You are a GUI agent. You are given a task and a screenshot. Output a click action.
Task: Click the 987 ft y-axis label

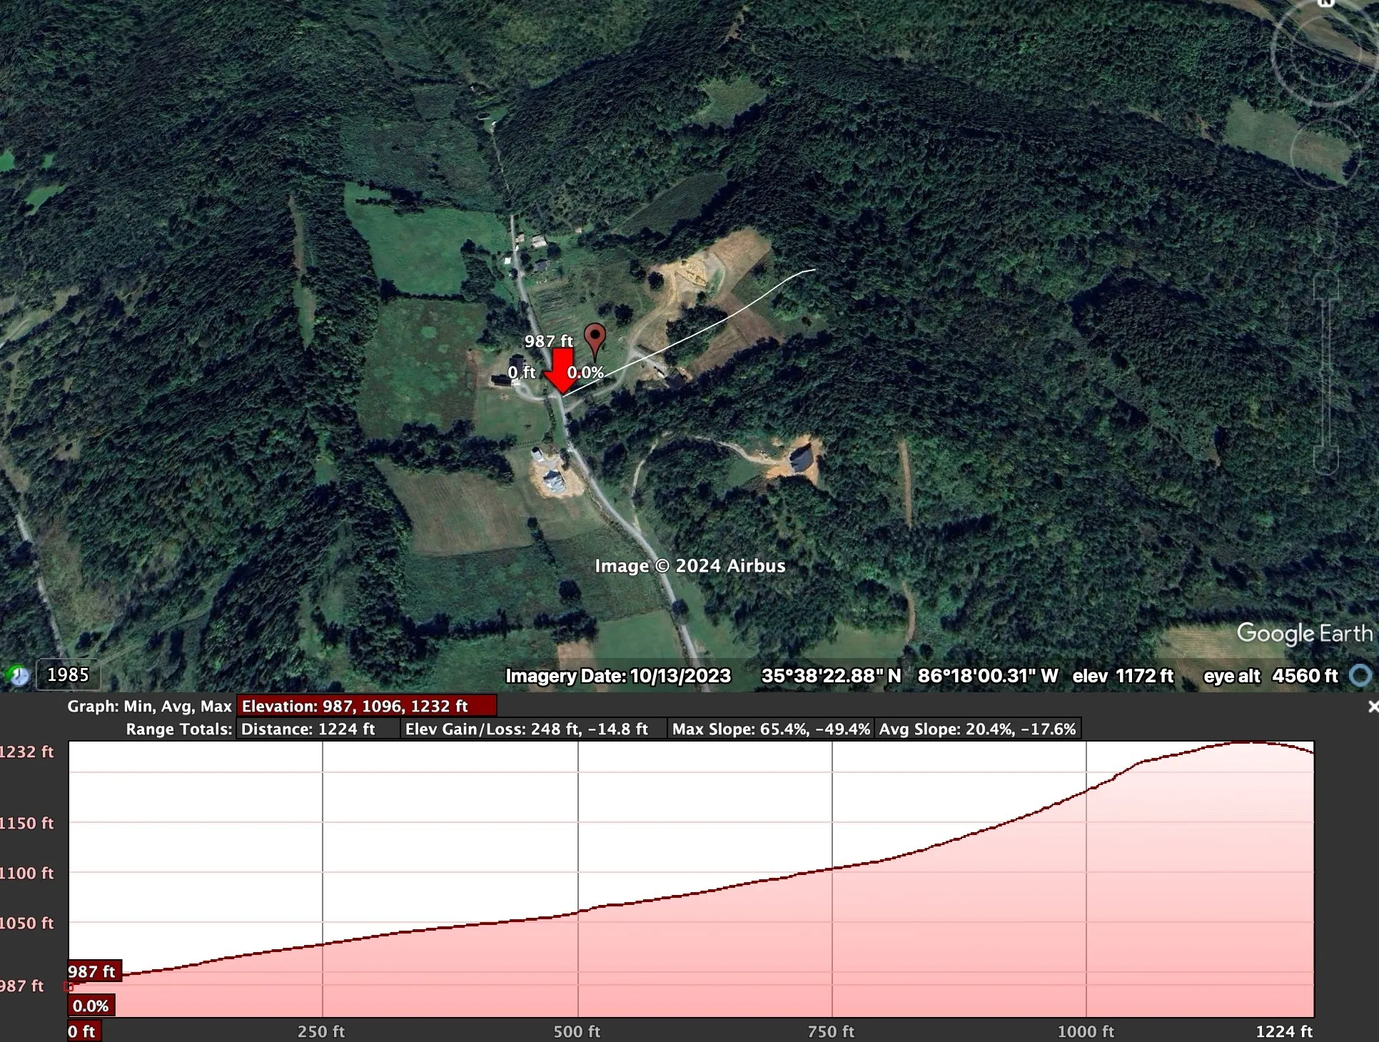tap(21, 986)
